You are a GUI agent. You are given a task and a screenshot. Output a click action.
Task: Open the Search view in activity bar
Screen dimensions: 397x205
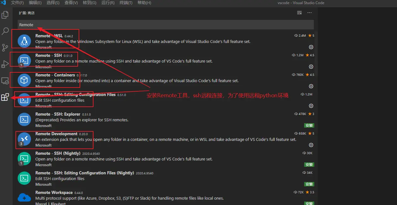click(x=5, y=31)
